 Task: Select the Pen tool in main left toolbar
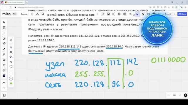click(4, 54)
